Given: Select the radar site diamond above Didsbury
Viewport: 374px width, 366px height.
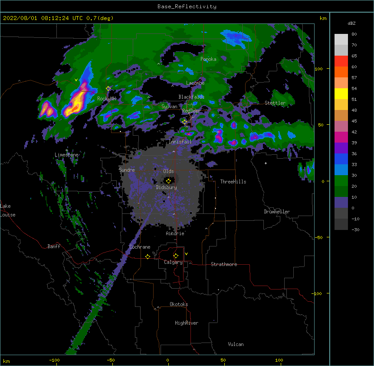Looking at the screenshot, I should (x=168, y=181).
